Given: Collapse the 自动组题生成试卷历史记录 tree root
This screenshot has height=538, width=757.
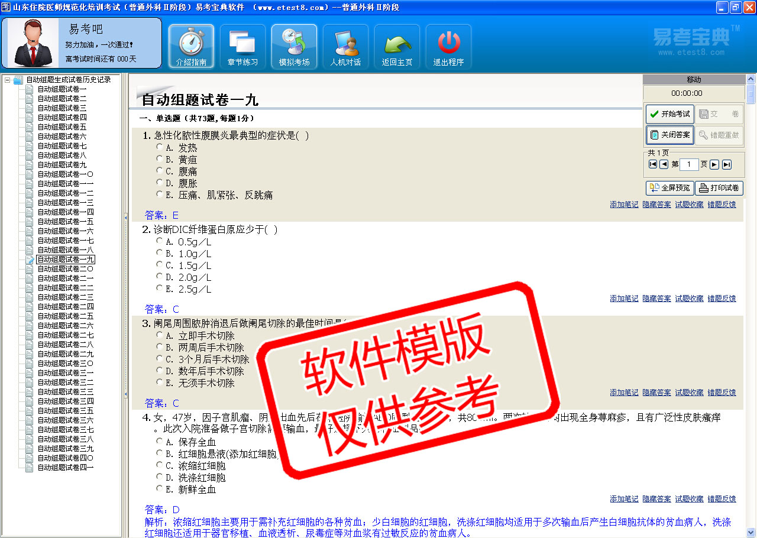Looking at the screenshot, I should tap(7, 80).
